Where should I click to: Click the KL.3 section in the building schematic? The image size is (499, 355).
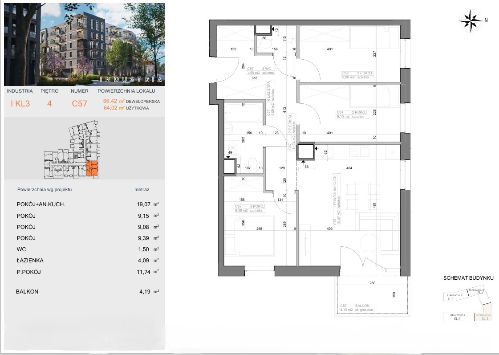pyautogui.click(x=483, y=317)
